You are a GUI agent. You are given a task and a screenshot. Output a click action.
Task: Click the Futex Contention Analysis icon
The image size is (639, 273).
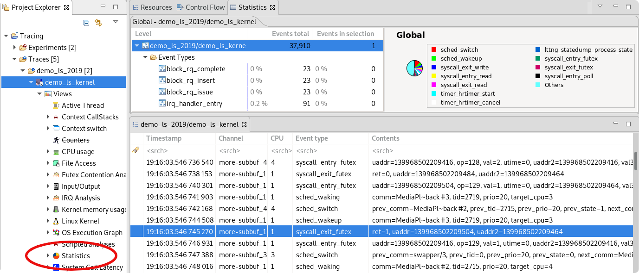click(x=56, y=175)
